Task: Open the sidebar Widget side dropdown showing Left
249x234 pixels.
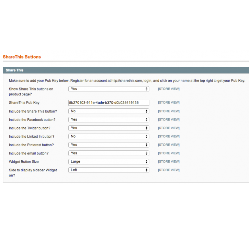Action: [x=109, y=170]
